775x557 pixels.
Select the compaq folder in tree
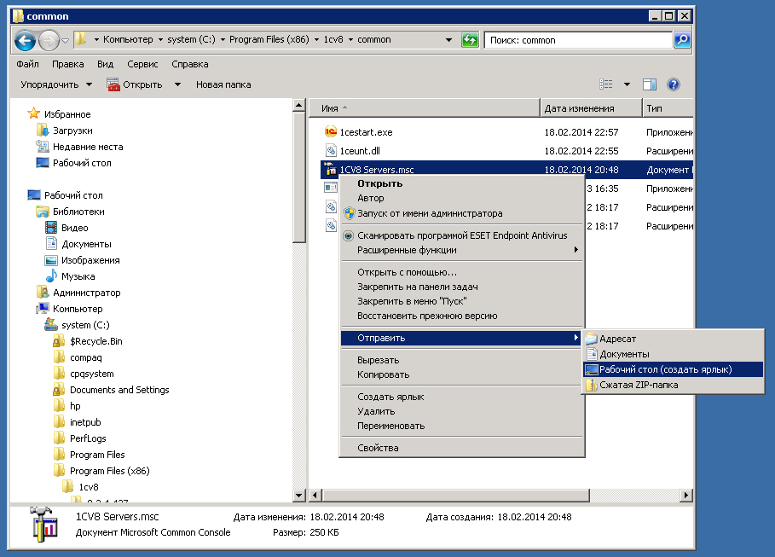(86, 357)
